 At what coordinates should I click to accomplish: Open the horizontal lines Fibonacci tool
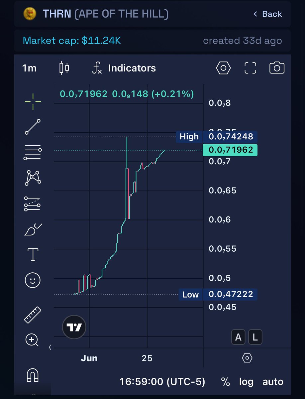(x=33, y=153)
